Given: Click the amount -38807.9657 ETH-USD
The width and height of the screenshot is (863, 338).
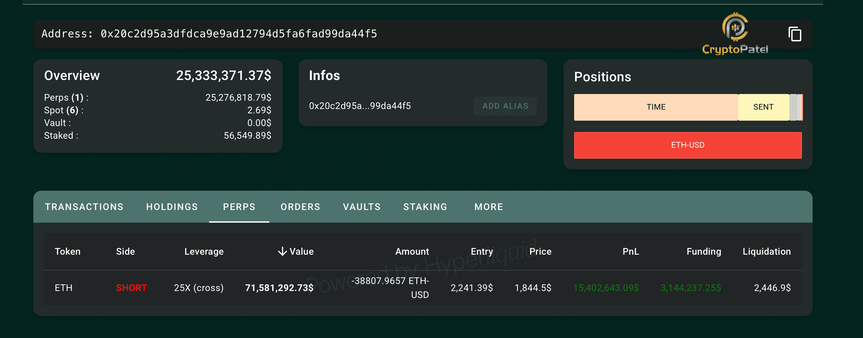Looking at the screenshot, I should tap(390, 288).
